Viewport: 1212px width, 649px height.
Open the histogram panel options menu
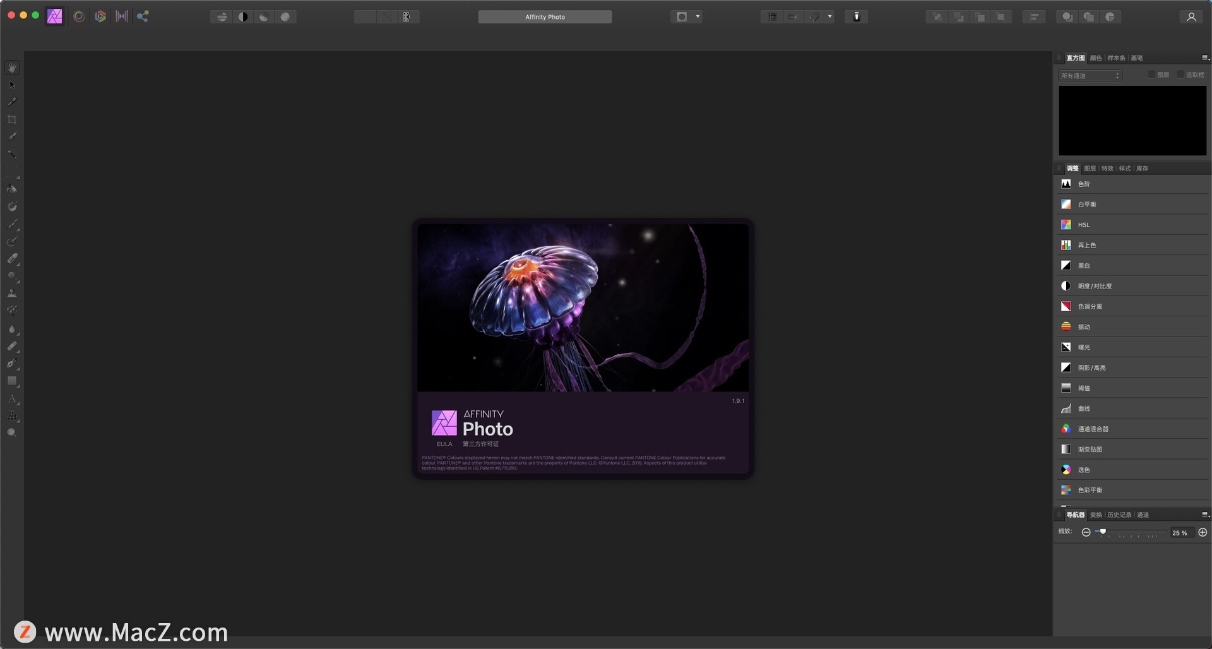(1205, 57)
